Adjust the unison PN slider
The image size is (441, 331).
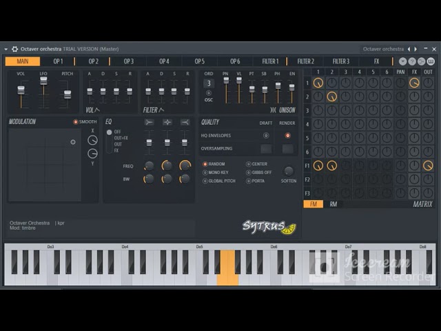[x=226, y=81]
